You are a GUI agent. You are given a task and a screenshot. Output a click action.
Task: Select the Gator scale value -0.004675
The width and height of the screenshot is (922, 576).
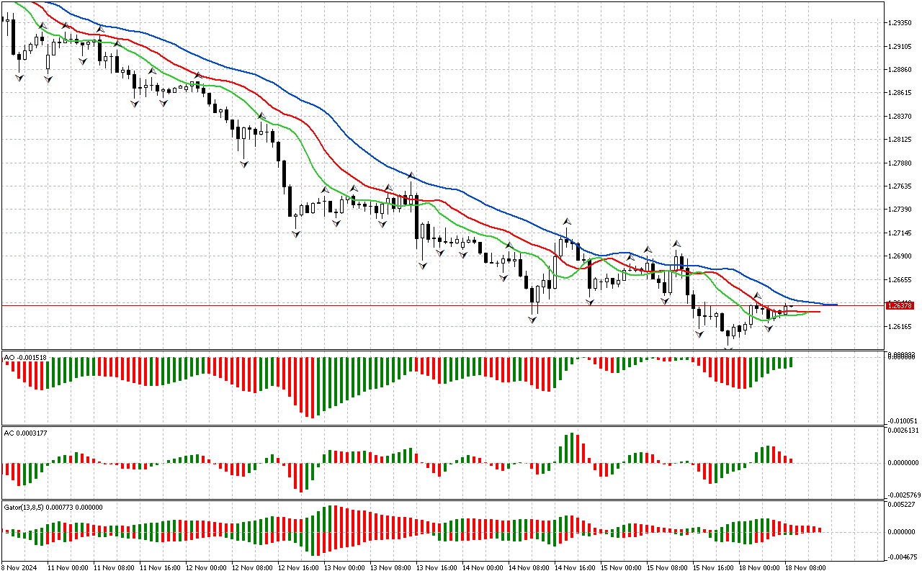pyautogui.click(x=903, y=556)
